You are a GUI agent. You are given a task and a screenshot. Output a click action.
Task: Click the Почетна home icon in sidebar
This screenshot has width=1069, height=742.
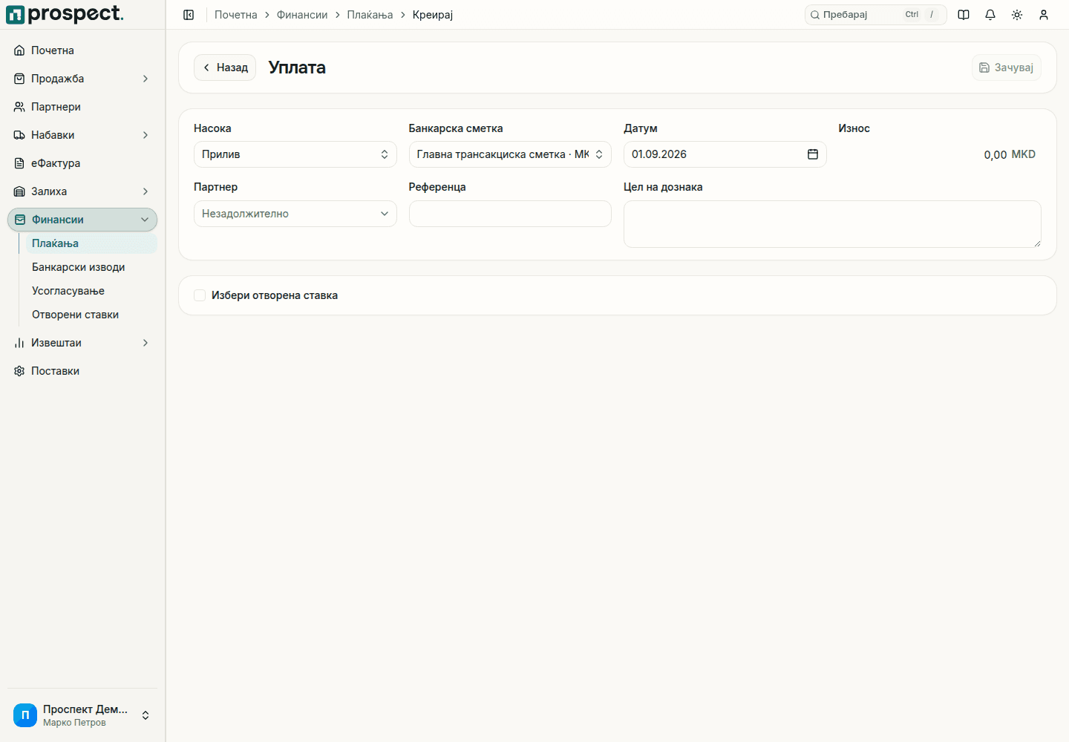tap(19, 50)
